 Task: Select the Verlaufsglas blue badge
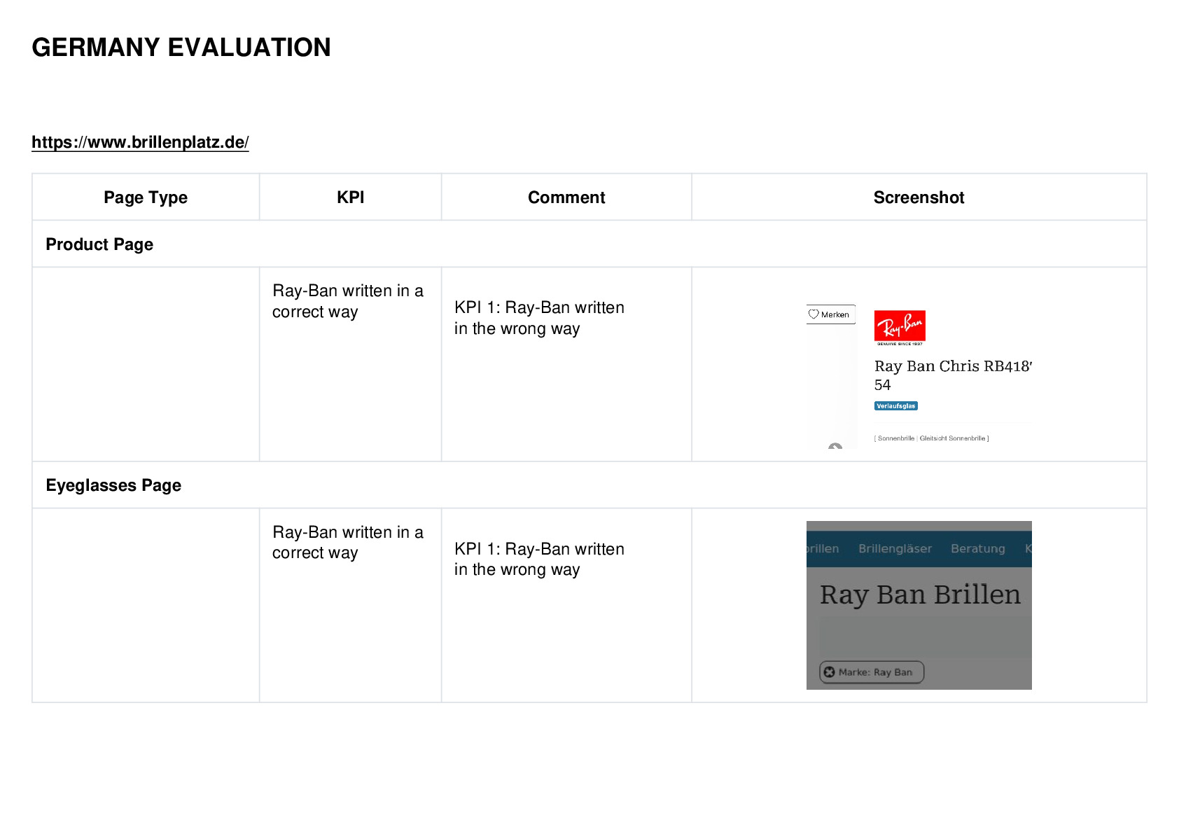896,406
